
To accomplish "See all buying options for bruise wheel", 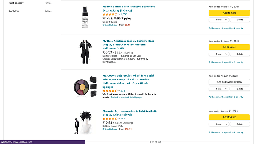I will tap(229, 82).
